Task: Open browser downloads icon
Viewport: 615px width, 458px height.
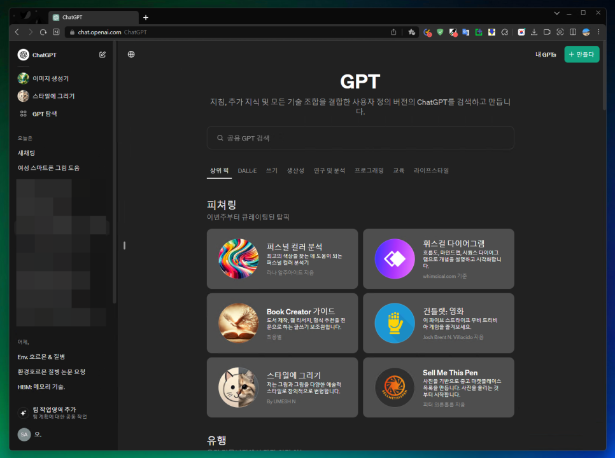Action: [x=534, y=32]
